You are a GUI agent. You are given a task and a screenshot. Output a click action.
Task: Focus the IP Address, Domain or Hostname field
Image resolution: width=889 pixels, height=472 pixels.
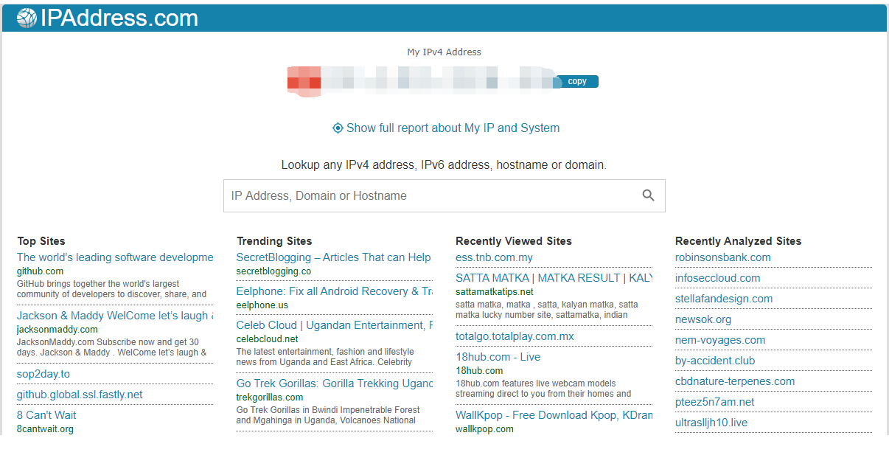pyautogui.click(x=444, y=195)
